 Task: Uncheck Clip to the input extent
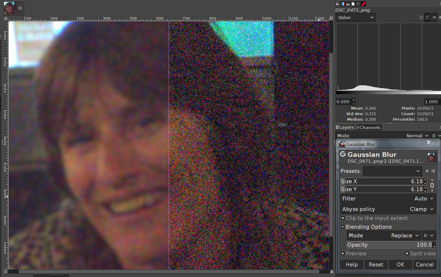343,218
